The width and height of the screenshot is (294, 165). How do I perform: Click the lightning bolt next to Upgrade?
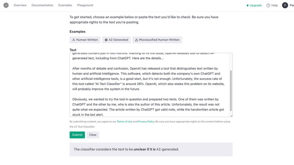(x=247, y=5)
